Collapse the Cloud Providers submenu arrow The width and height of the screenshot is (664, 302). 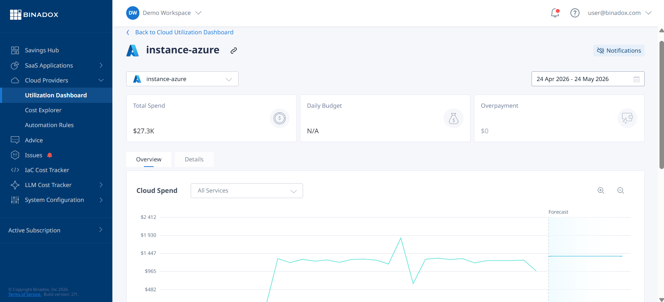(x=101, y=80)
